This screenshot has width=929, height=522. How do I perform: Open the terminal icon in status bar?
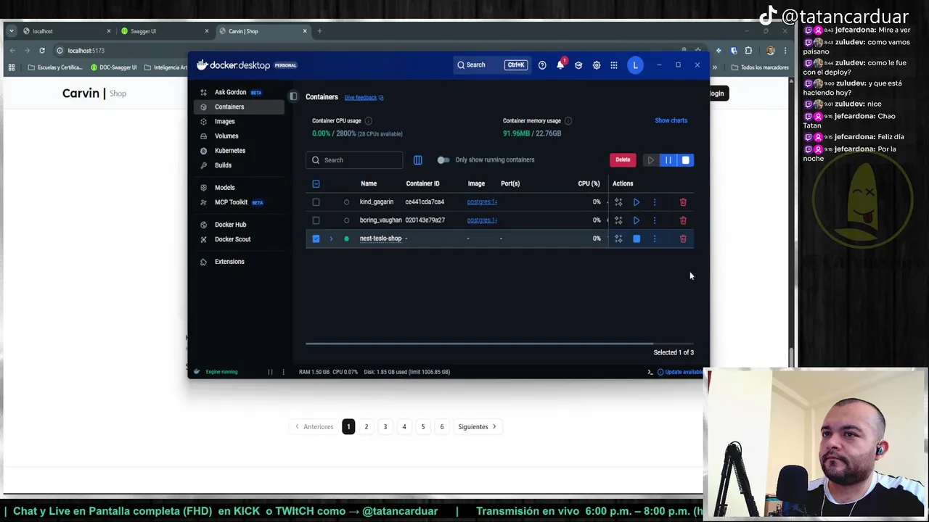pos(650,372)
